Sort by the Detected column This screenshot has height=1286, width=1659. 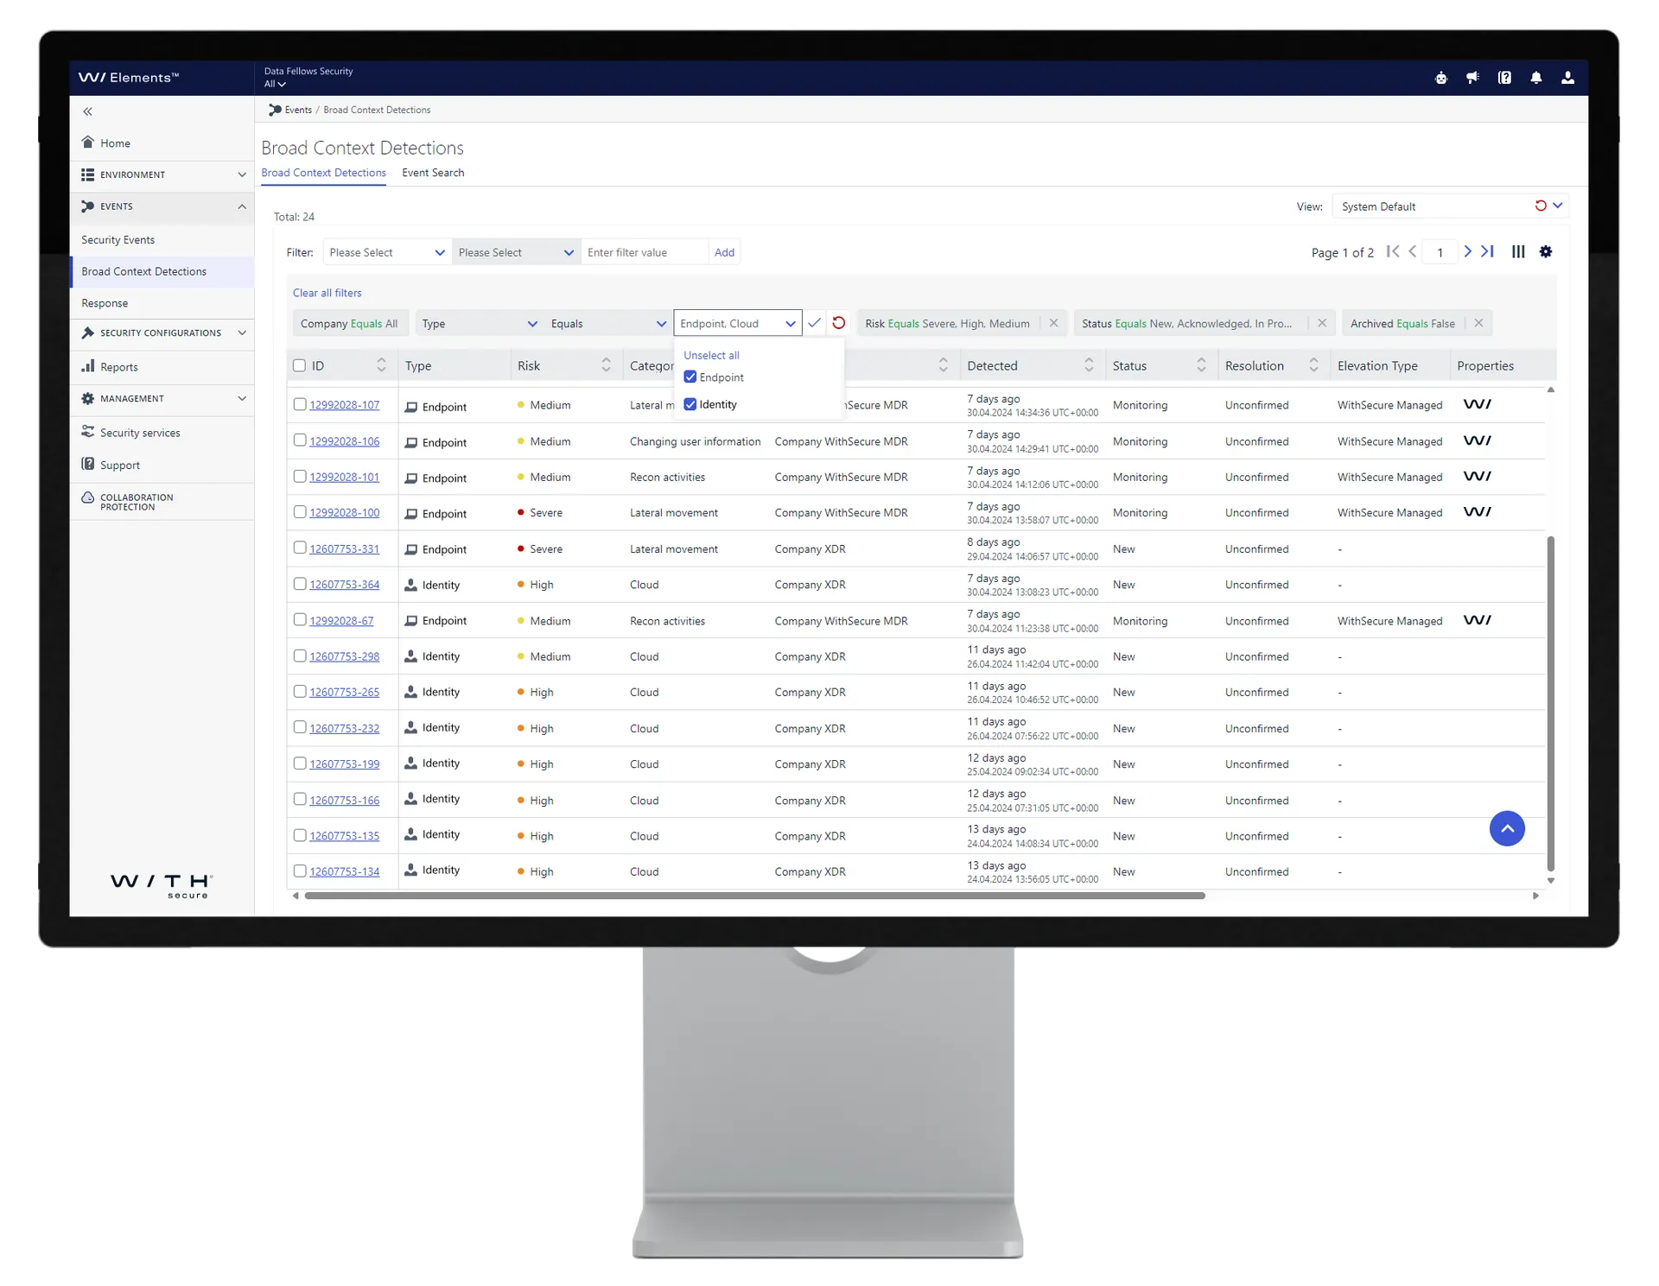point(1089,365)
